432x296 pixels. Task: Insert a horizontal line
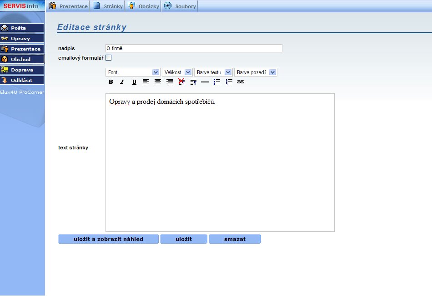[x=205, y=82]
